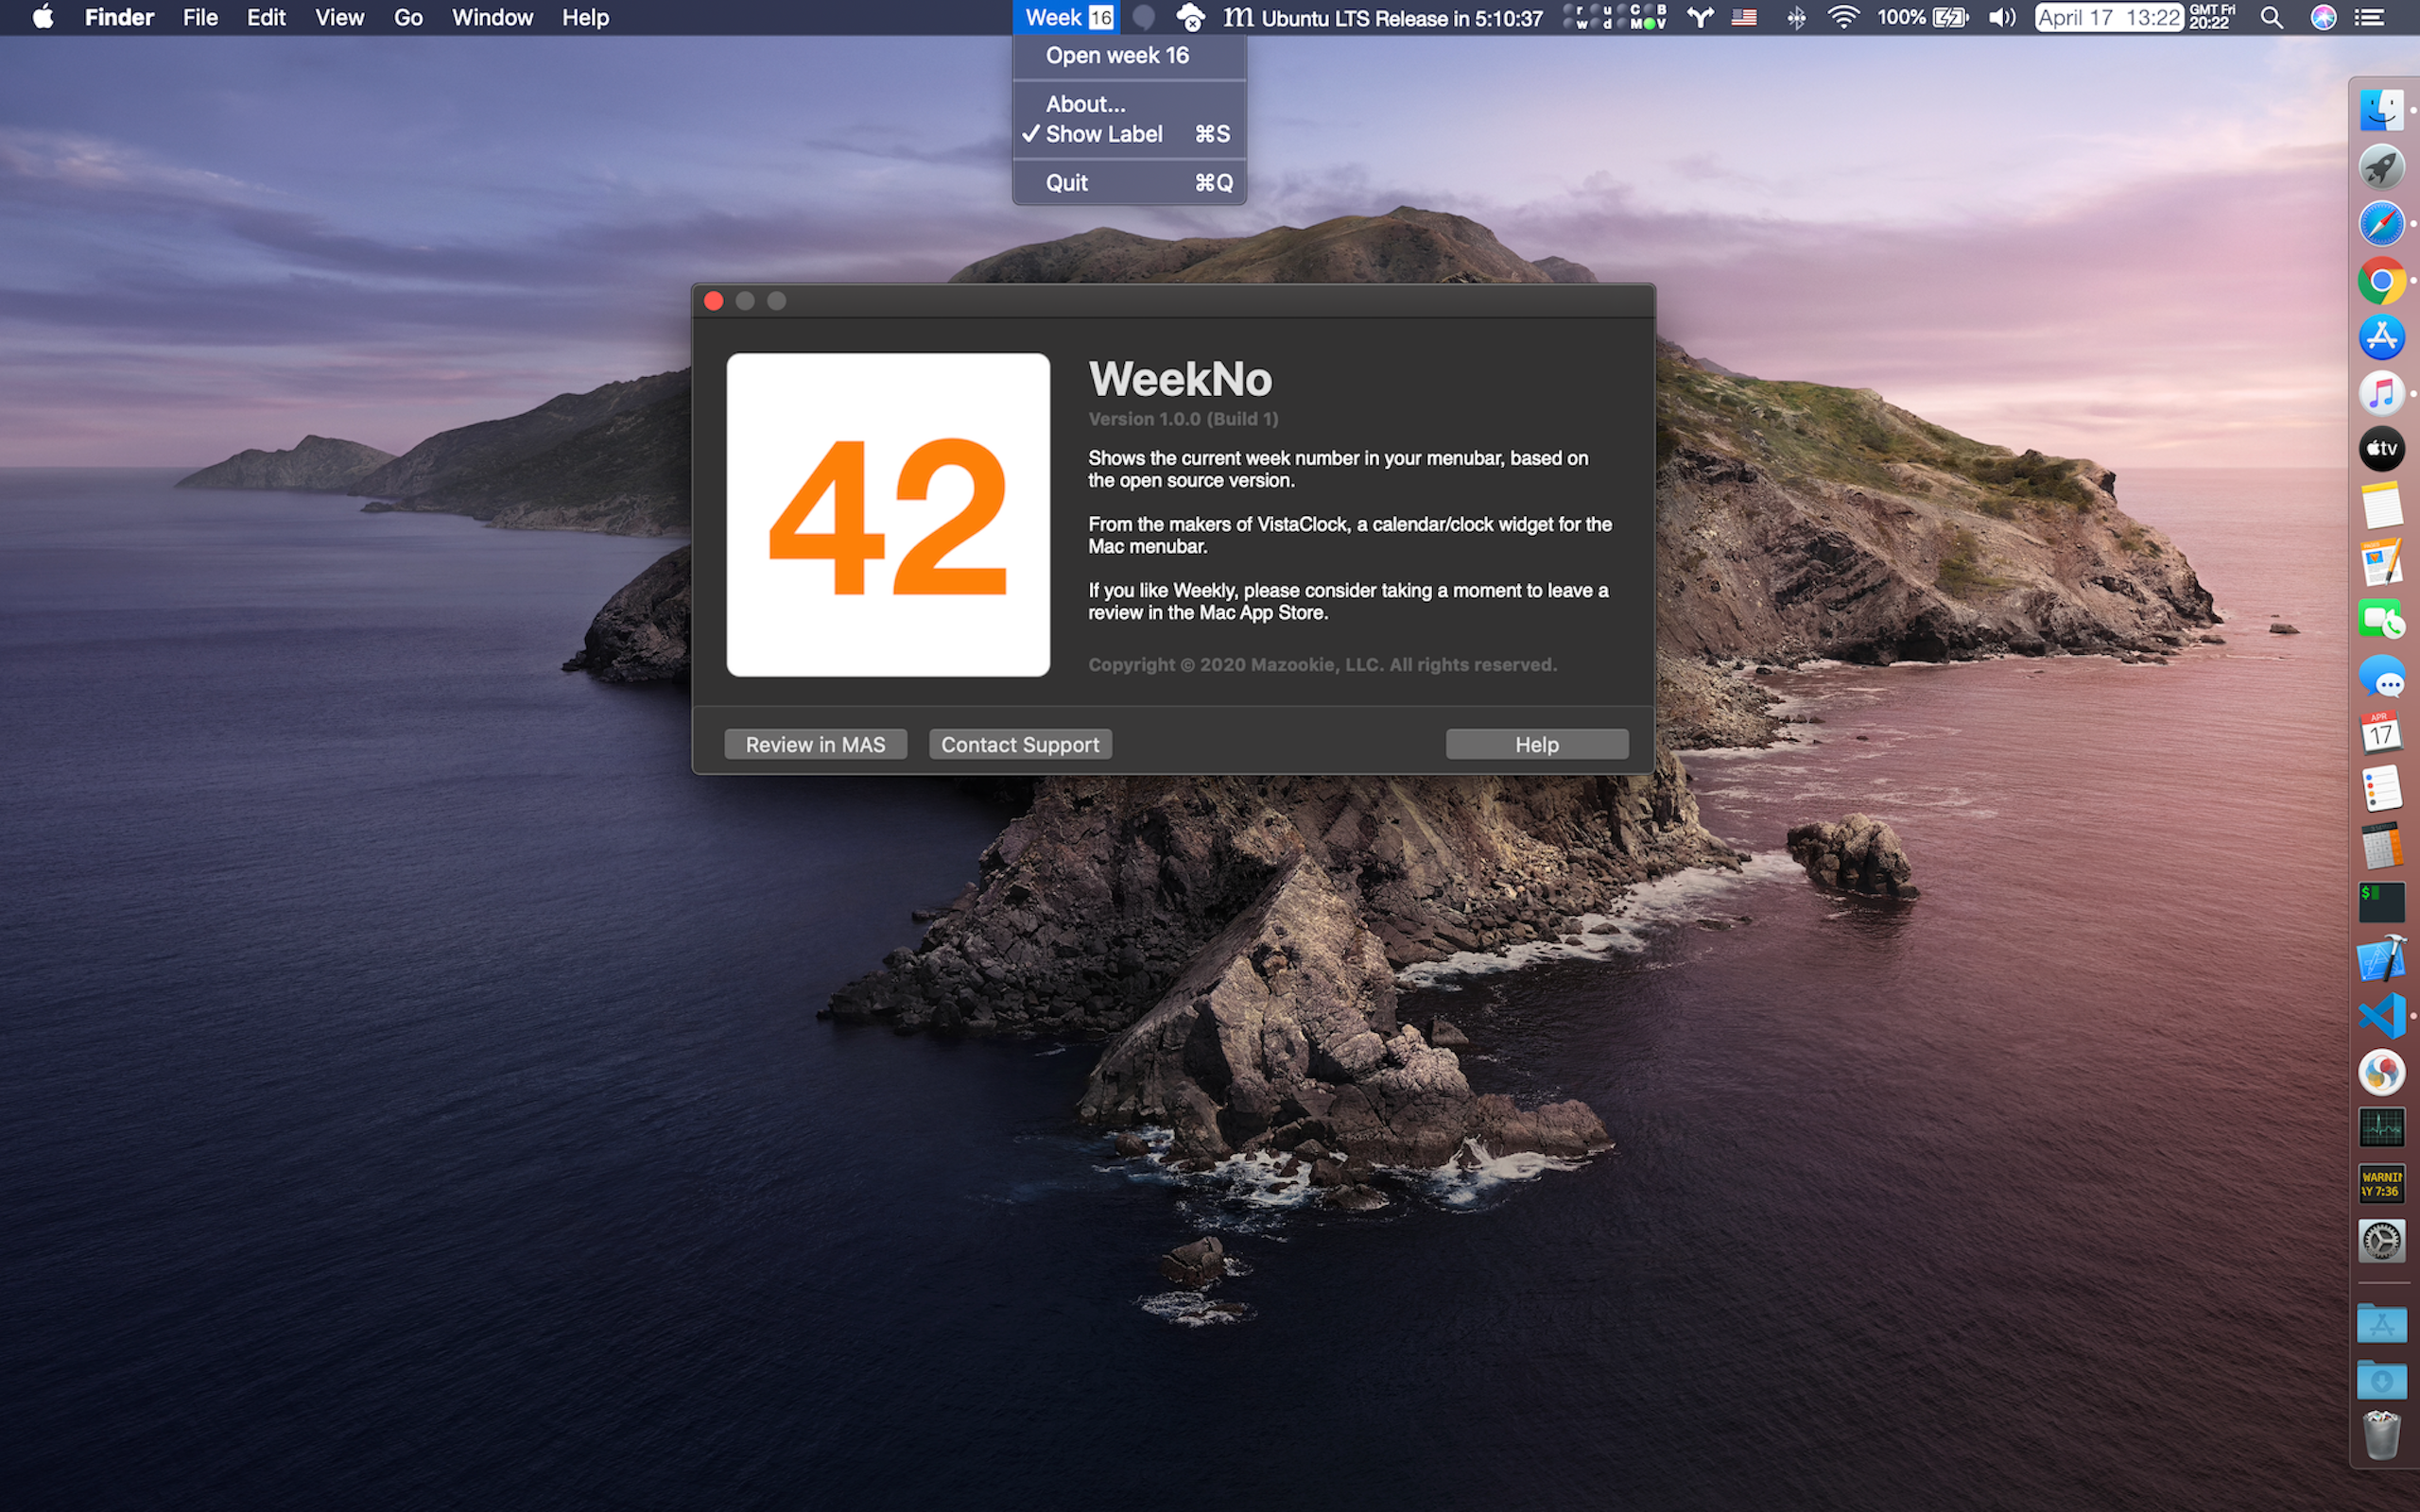Open Safari from the Dock
Screen dimensions: 2420x1512
(2382, 224)
